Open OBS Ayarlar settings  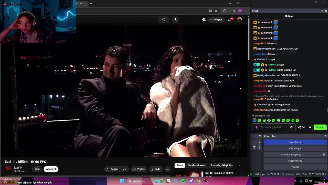[x=295, y=167]
